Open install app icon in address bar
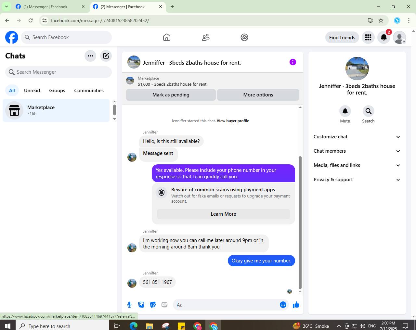The image size is (416, 330). click(370, 20)
